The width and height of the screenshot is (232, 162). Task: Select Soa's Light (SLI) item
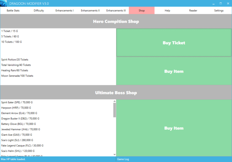tap(17, 140)
